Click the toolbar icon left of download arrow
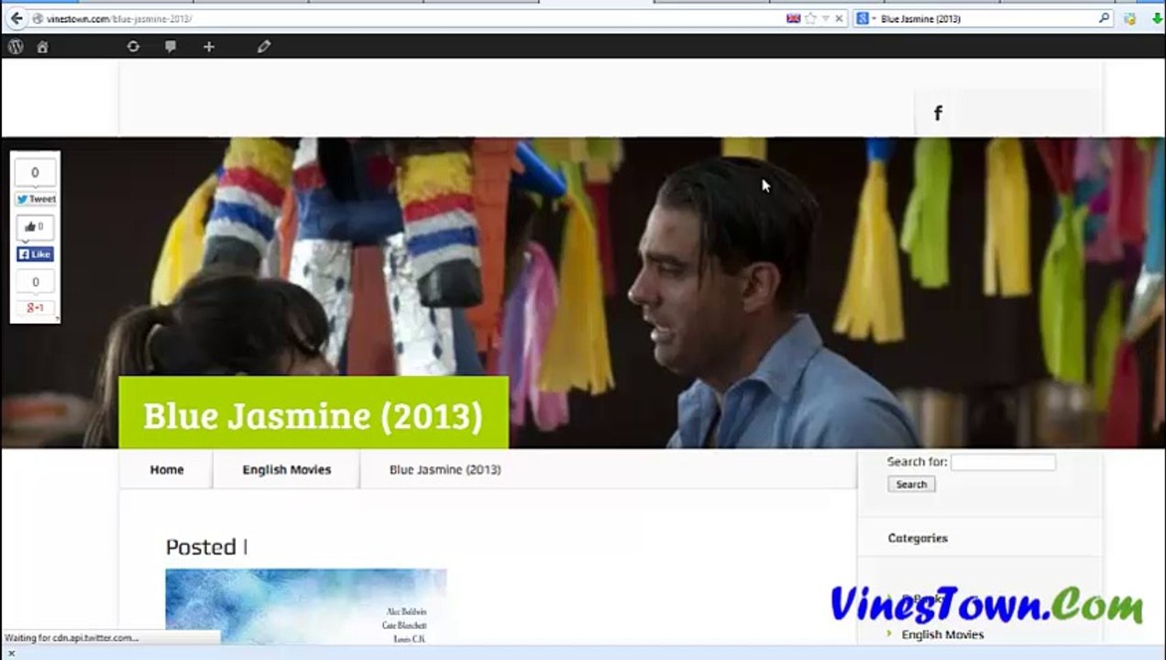 click(1130, 18)
